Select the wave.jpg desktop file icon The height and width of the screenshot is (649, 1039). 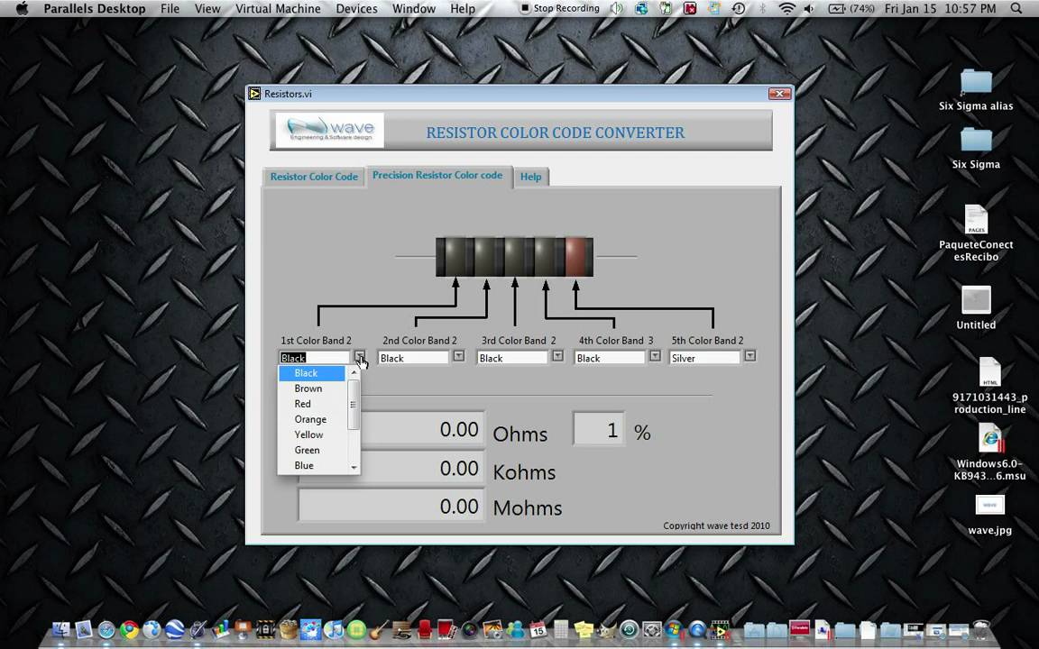(x=989, y=506)
